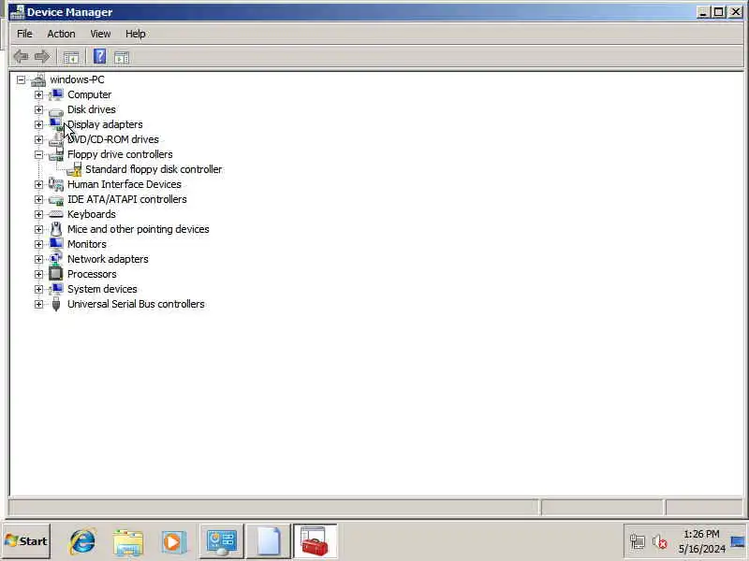Click the clock showing 1:26 PM
The height and width of the screenshot is (561, 749).
(701, 534)
